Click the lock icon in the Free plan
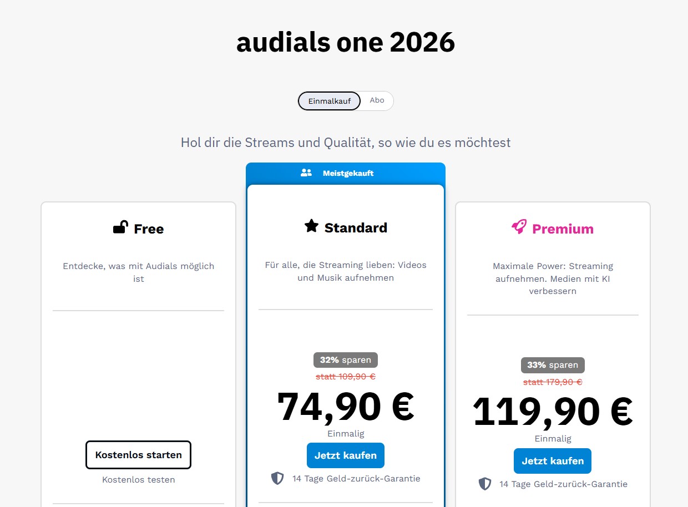 click(x=120, y=227)
